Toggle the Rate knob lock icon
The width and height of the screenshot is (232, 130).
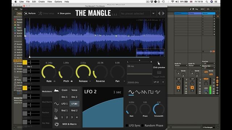(x=55, y=81)
